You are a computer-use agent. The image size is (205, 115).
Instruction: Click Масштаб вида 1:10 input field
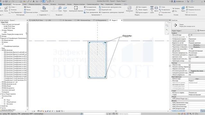pos(197,35)
